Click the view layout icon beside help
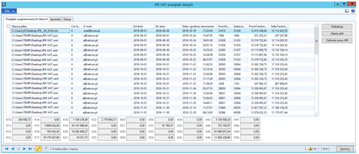This screenshot has height=154, width=359. (347, 11)
